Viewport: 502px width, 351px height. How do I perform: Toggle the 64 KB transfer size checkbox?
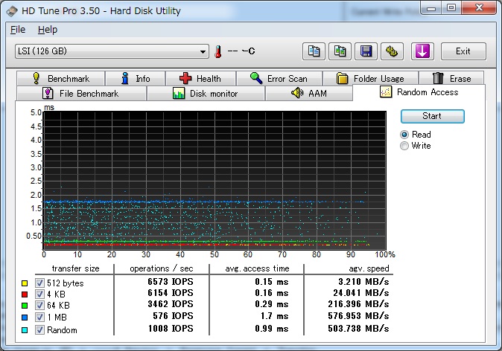tap(40, 306)
